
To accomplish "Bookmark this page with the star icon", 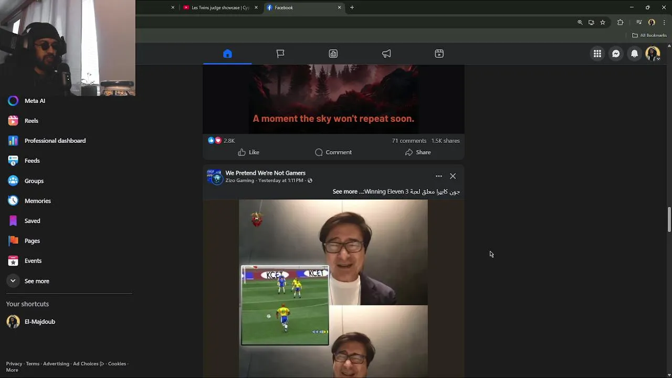I will (603, 22).
